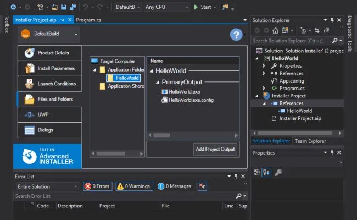Open the DefaultBuild build selector dropdown

click(49, 34)
